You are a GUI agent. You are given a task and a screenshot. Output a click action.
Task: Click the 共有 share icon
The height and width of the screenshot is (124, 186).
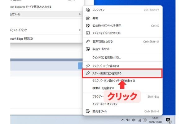[x=88, y=18]
